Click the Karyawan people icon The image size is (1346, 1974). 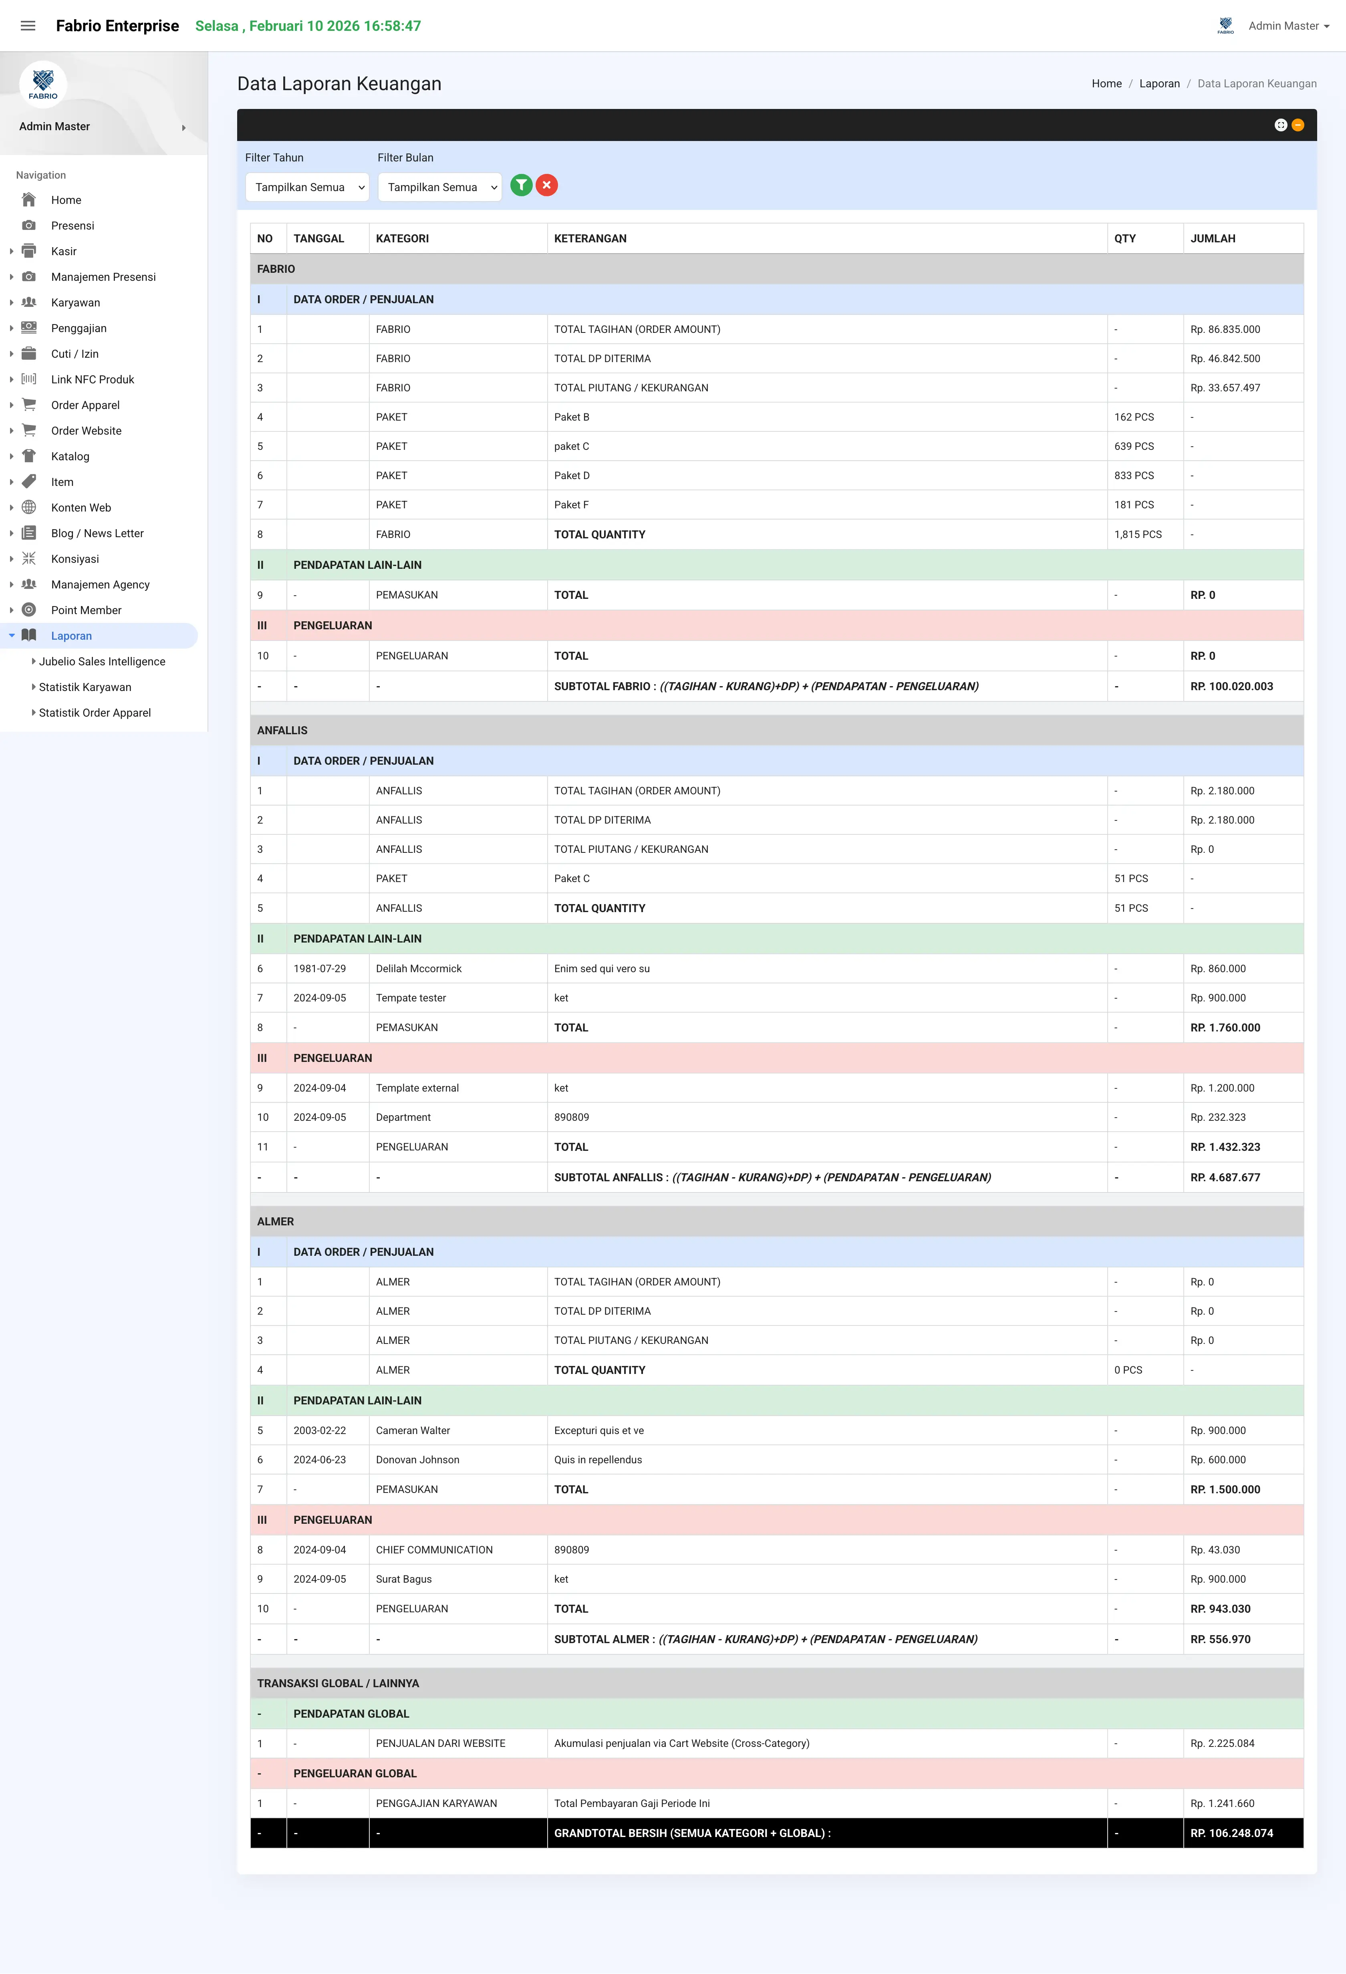tap(29, 302)
